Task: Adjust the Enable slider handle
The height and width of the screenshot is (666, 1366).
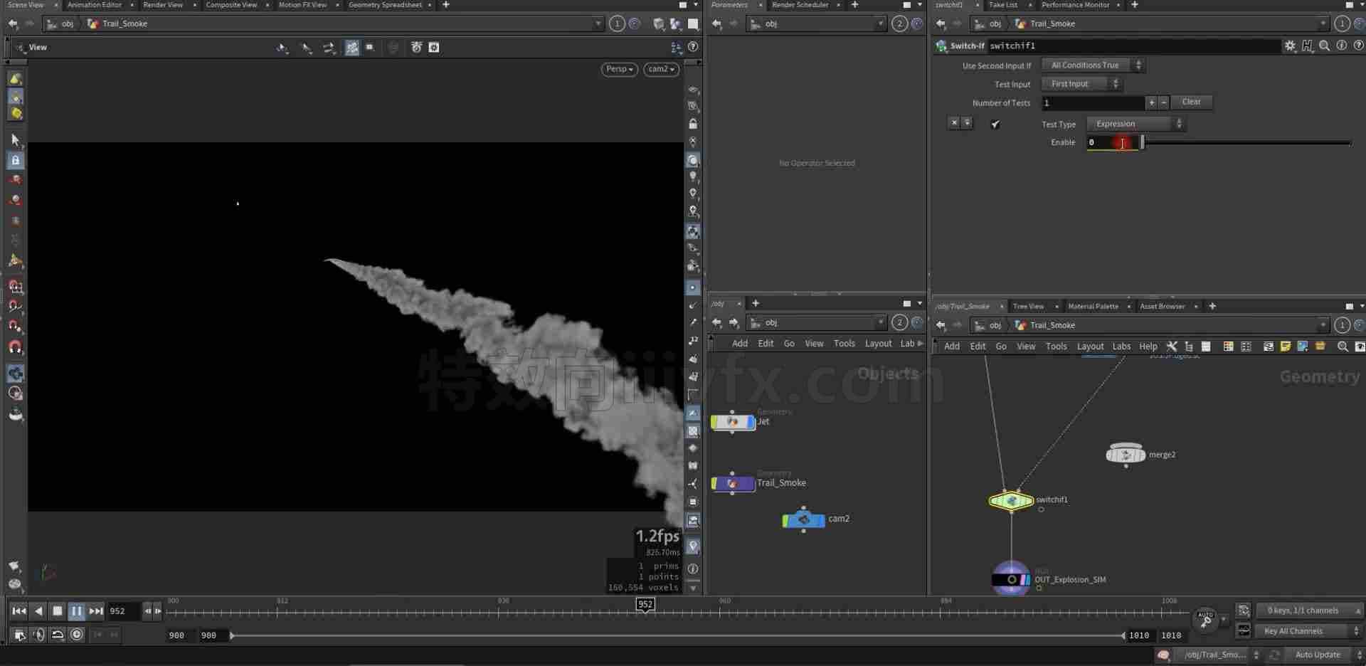Action: tap(1143, 142)
